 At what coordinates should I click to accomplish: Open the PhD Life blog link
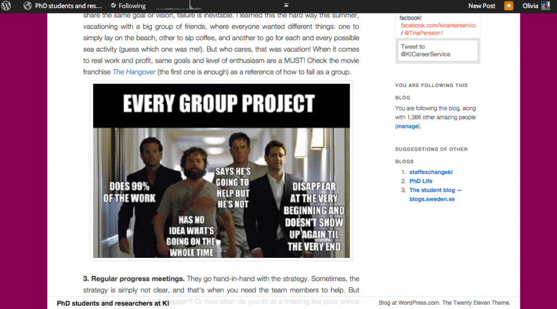click(421, 181)
